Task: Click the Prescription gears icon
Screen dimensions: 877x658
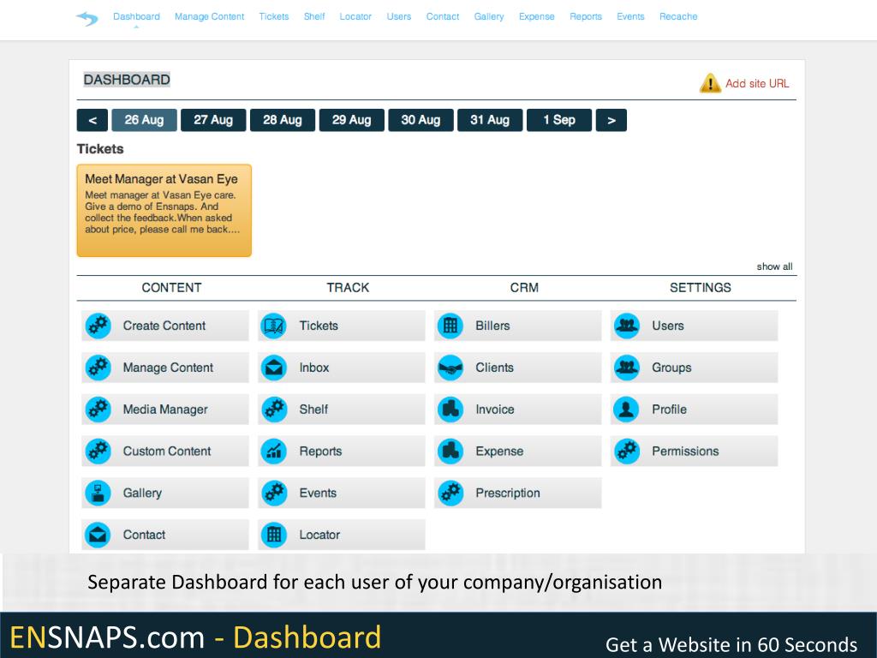Action: (450, 493)
